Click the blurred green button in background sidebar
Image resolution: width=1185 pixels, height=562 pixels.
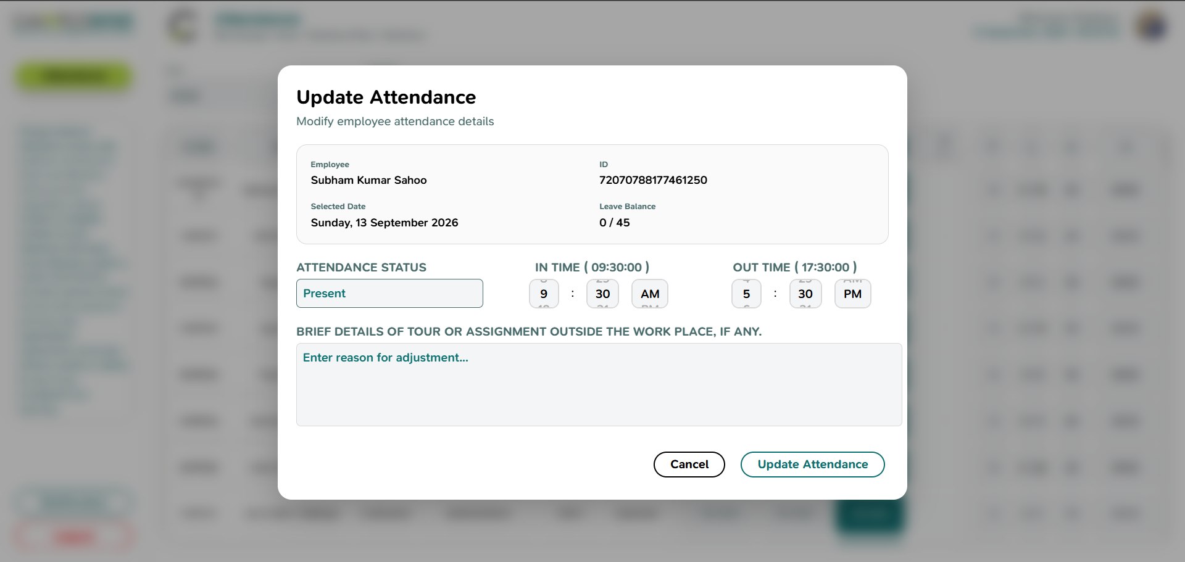[73, 76]
